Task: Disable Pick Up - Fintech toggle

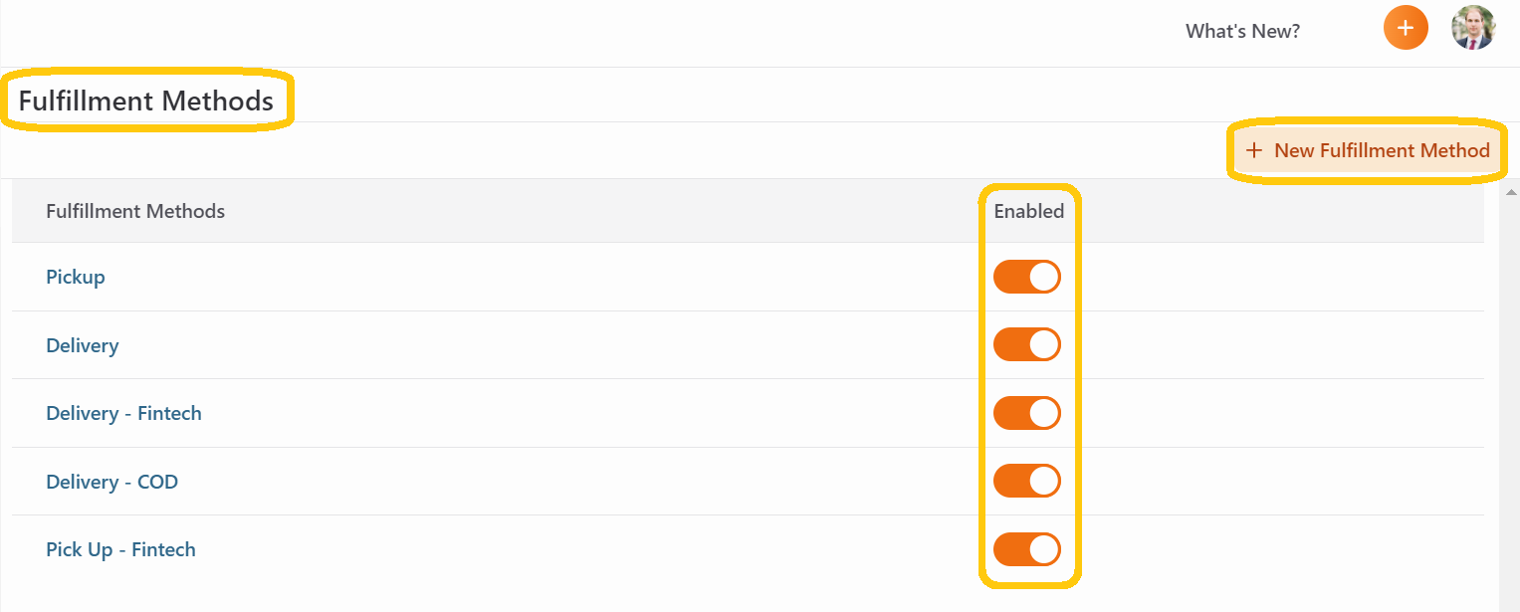Action: (x=1027, y=549)
